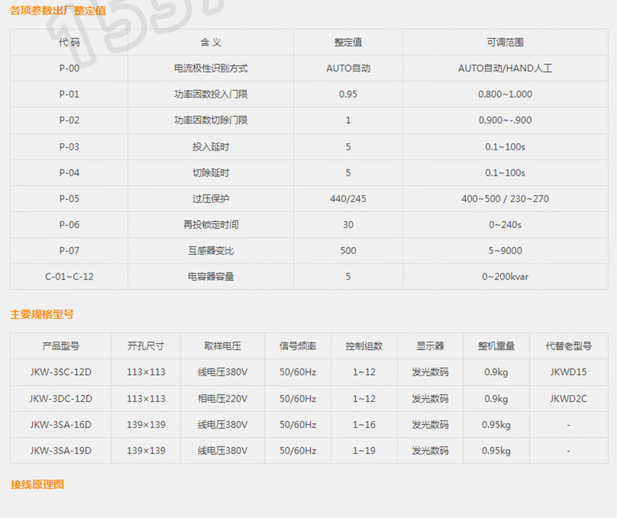Select the 440/245 preset value
The width and height of the screenshot is (617, 518).
click(348, 199)
